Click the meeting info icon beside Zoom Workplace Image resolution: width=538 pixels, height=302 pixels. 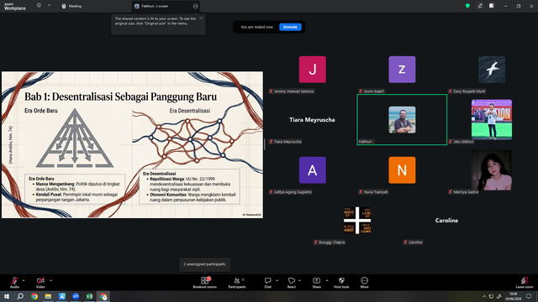point(40,6)
